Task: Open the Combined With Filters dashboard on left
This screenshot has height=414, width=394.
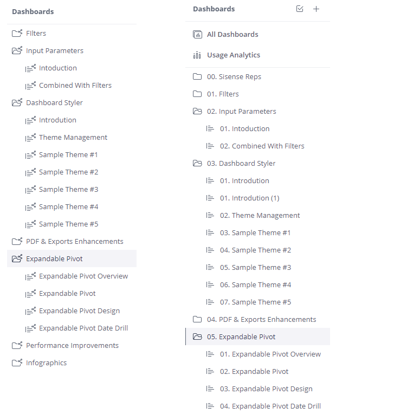Action: click(x=75, y=85)
